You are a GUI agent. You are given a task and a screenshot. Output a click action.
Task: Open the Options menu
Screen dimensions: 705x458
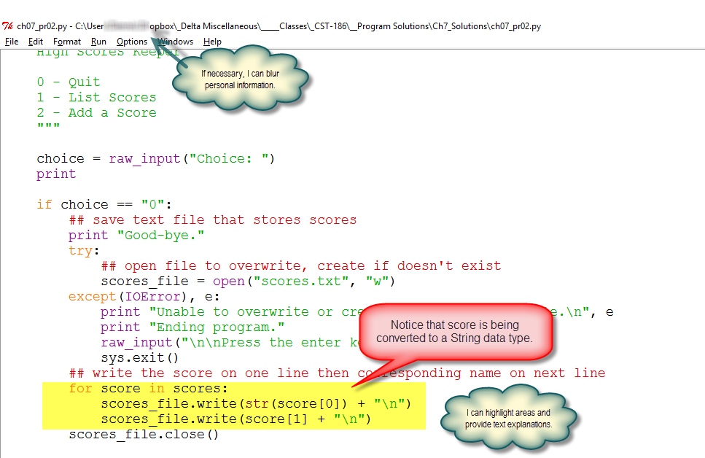pos(132,42)
